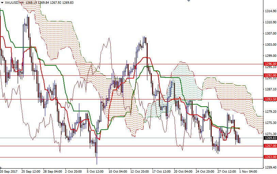
Task: Click the 5 Oct 12:00 time label
Action: coord(96,171)
